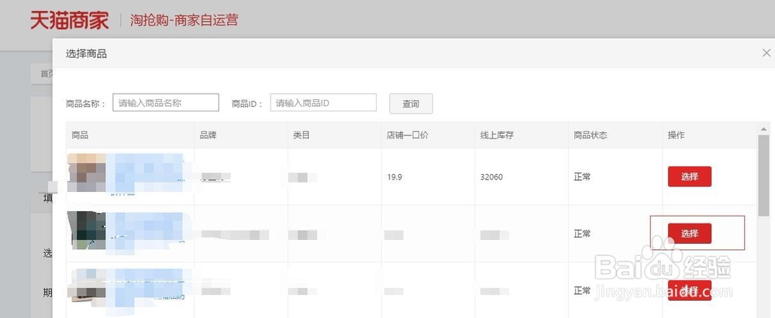This screenshot has width=775, height=318.
Task: Click the 天猫商家 logo
Action: [x=69, y=20]
